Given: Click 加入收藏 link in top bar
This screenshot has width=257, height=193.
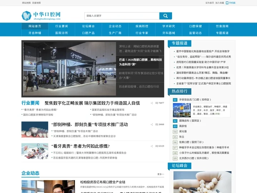Looking at the screenshot, I should pyautogui.click(x=220, y=3).
